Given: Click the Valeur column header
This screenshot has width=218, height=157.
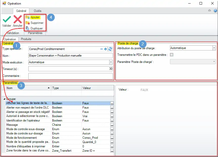Looking at the screenshot, I should tap(98, 88).
